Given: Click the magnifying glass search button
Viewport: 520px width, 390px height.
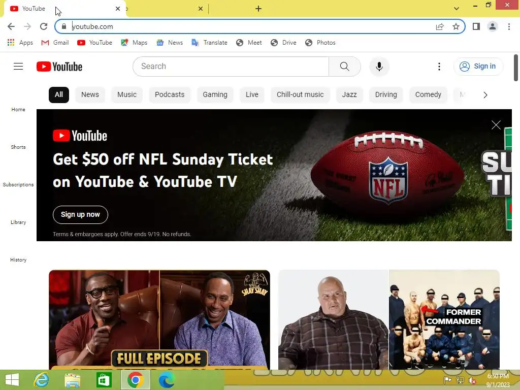Looking at the screenshot, I should coord(345,67).
